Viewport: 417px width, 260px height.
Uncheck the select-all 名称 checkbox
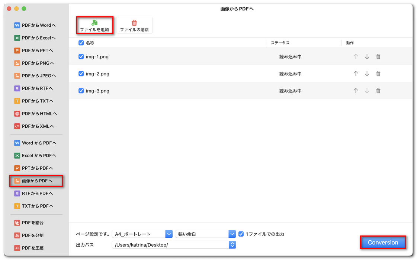tap(81, 43)
